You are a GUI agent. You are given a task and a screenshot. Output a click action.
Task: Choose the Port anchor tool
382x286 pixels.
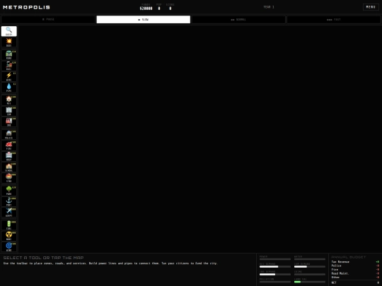(9, 201)
